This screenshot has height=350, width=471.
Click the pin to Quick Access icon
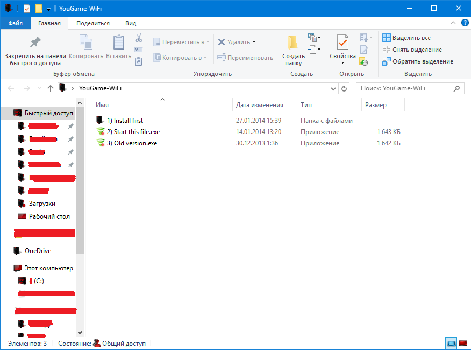pyautogui.click(x=35, y=42)
